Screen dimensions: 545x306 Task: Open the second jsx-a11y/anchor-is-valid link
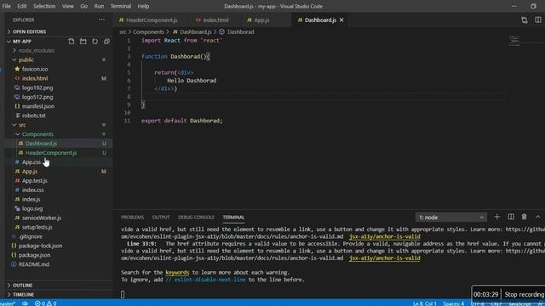pyautogui.click(x=384, y=258)
